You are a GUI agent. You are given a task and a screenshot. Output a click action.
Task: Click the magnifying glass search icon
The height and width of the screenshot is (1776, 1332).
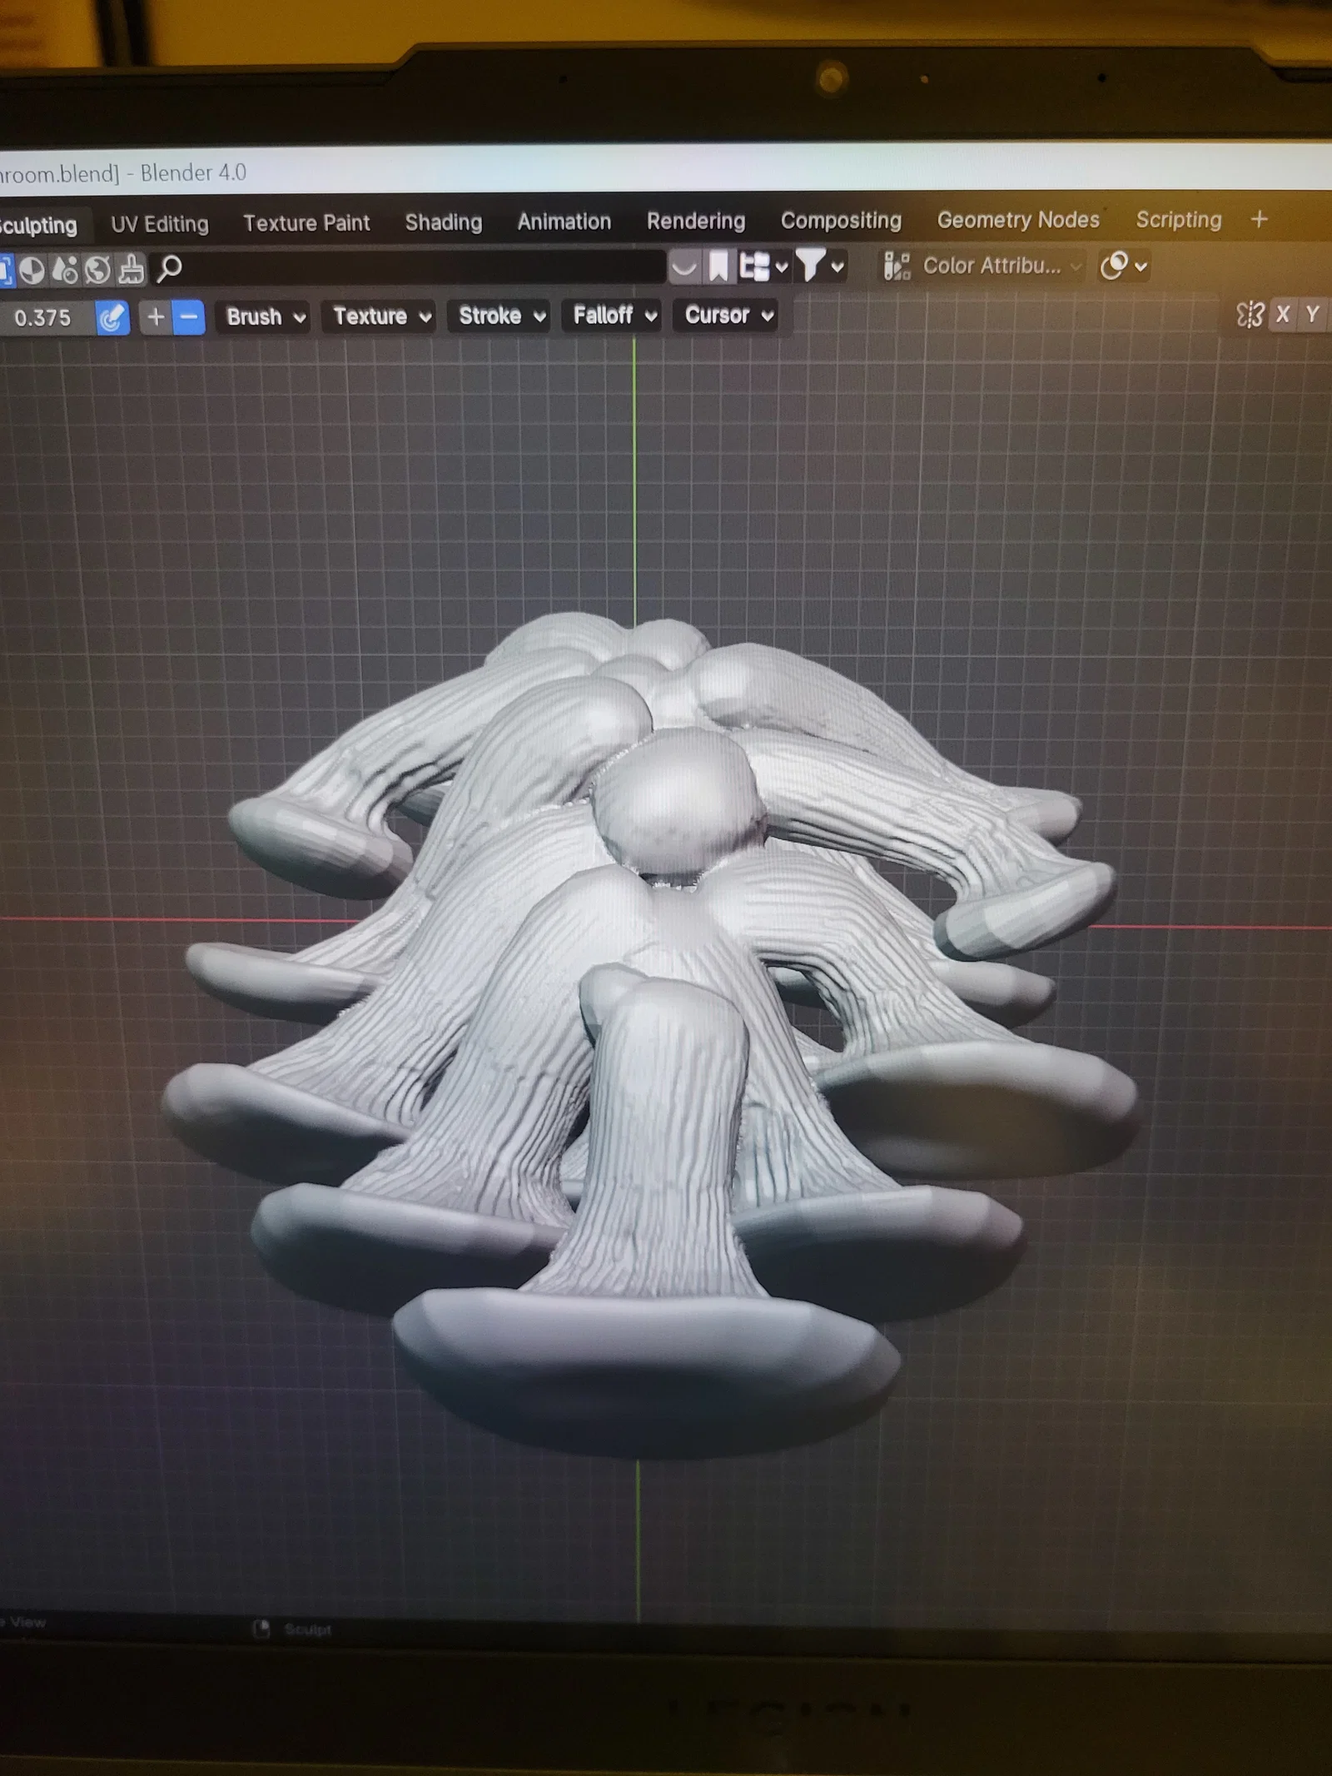click(169, 269)
